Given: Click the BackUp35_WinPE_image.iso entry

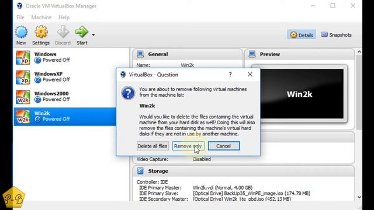Looking at the screenshot, I should tap(251, 193).
